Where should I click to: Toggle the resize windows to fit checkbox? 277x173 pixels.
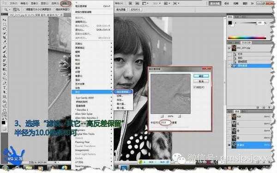pos(24,9)
